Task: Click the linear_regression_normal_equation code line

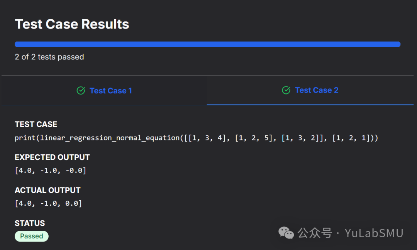Action: (196, 138)
